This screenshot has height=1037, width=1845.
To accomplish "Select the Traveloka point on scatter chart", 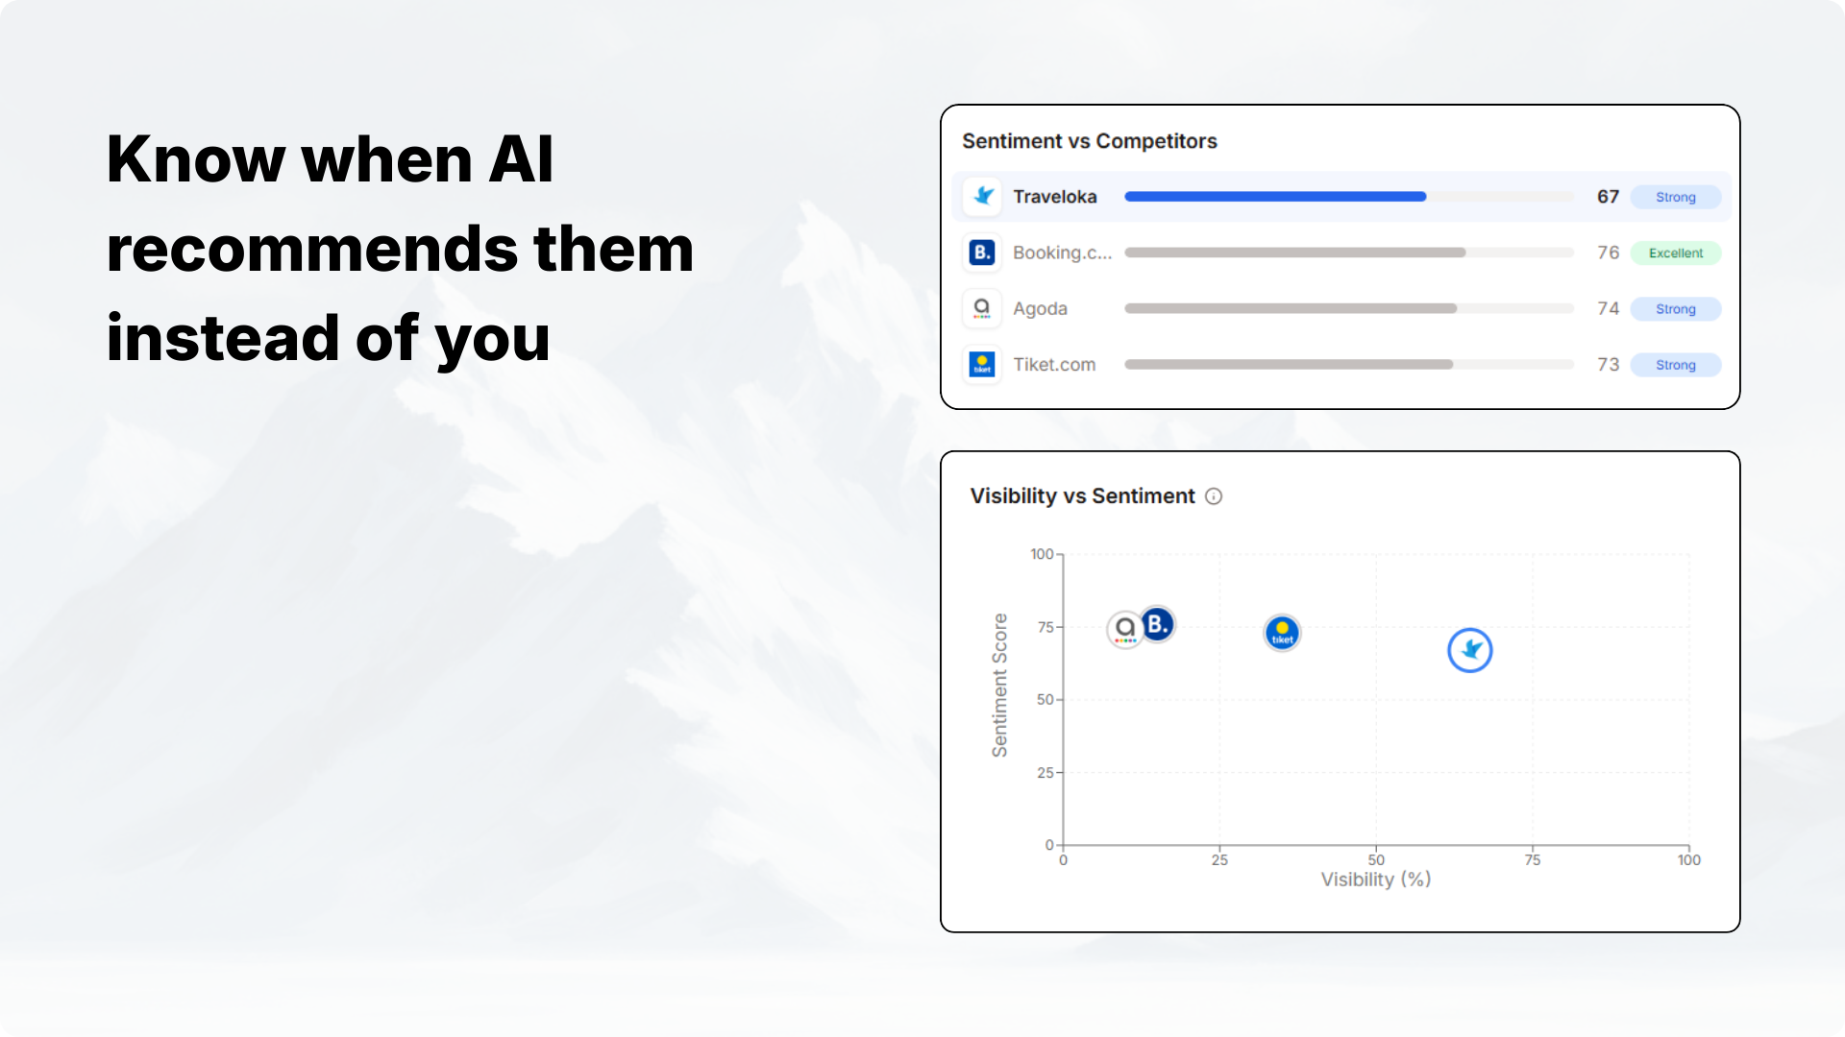I will pyautogui.click(x=1469, y=651).
